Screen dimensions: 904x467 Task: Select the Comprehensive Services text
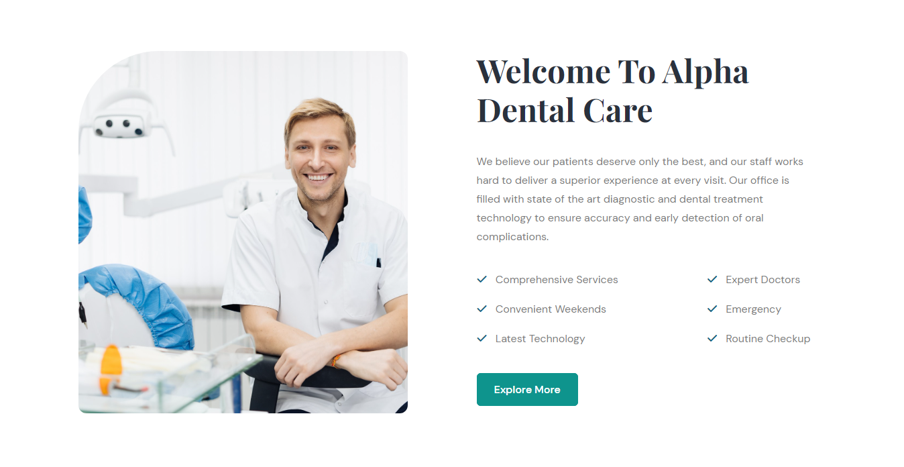(557, 280)
